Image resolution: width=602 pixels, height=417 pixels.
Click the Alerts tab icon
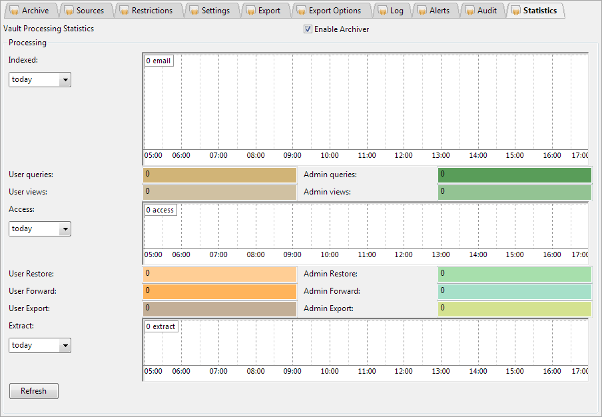422,11
